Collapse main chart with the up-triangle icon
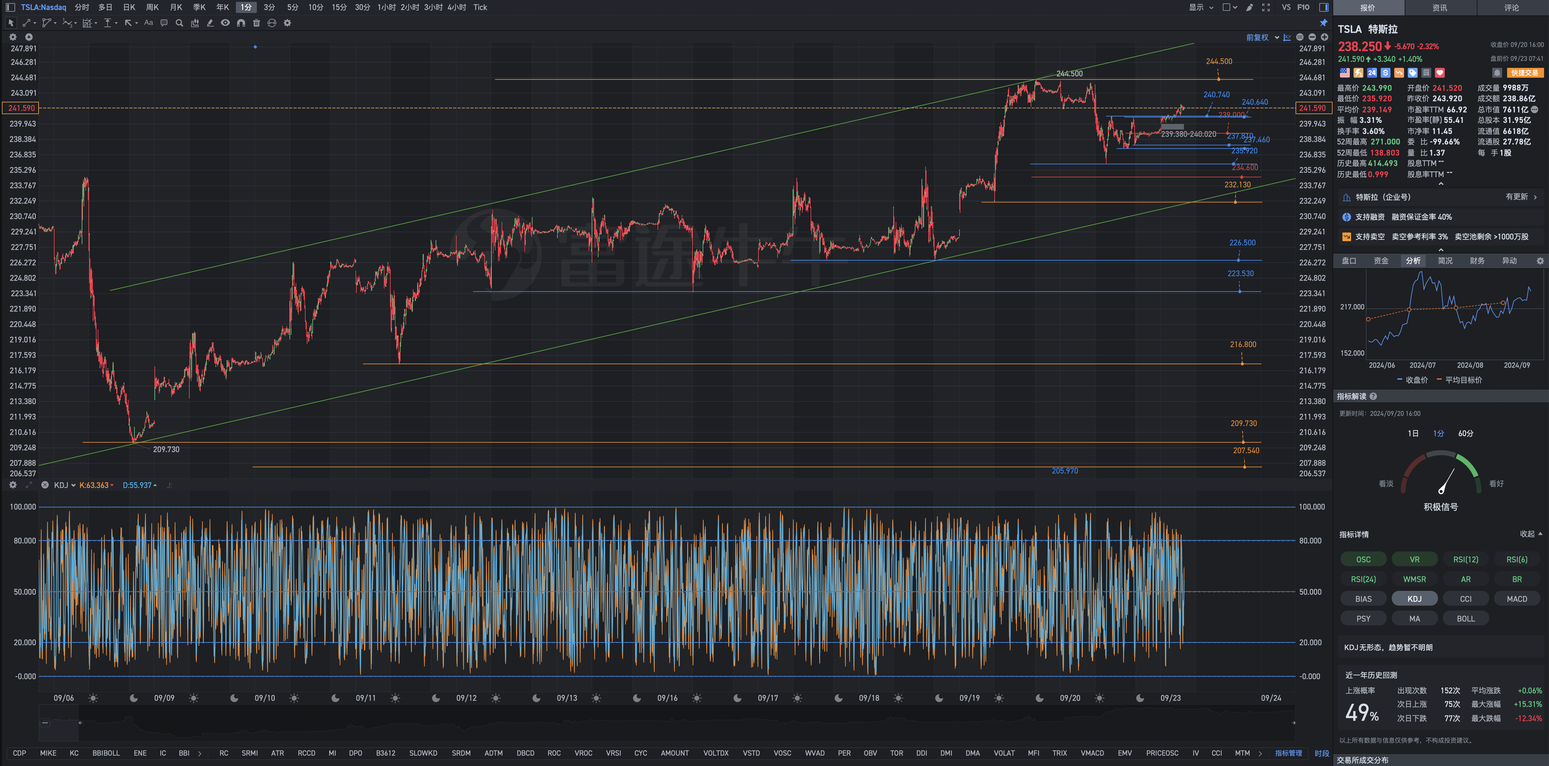The width and height of the screenshot is (1549, 766). pyautogui.click(x=28, y=37)
